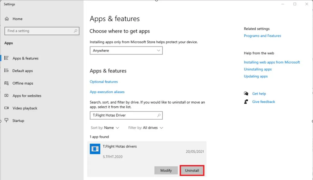Viewport: 313px width, 180px height.
Task: Select Apps for websites in sidebar
Action: pos(27,96)
